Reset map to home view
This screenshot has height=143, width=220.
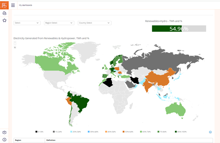[15, 47]
